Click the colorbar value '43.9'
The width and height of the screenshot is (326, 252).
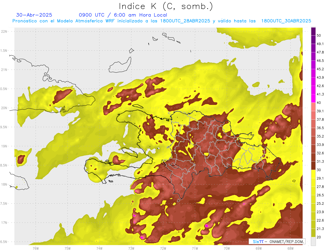click(x=320, y=77)
